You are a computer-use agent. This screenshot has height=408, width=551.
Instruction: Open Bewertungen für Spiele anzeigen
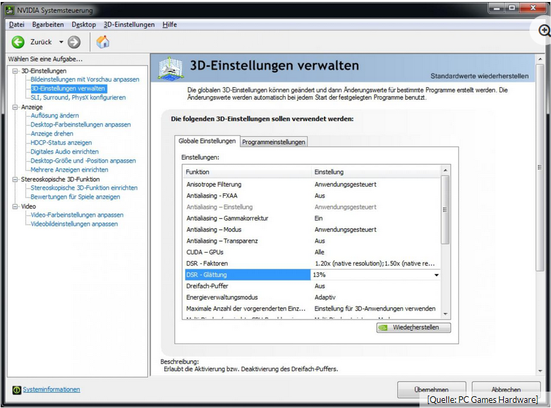75,197
